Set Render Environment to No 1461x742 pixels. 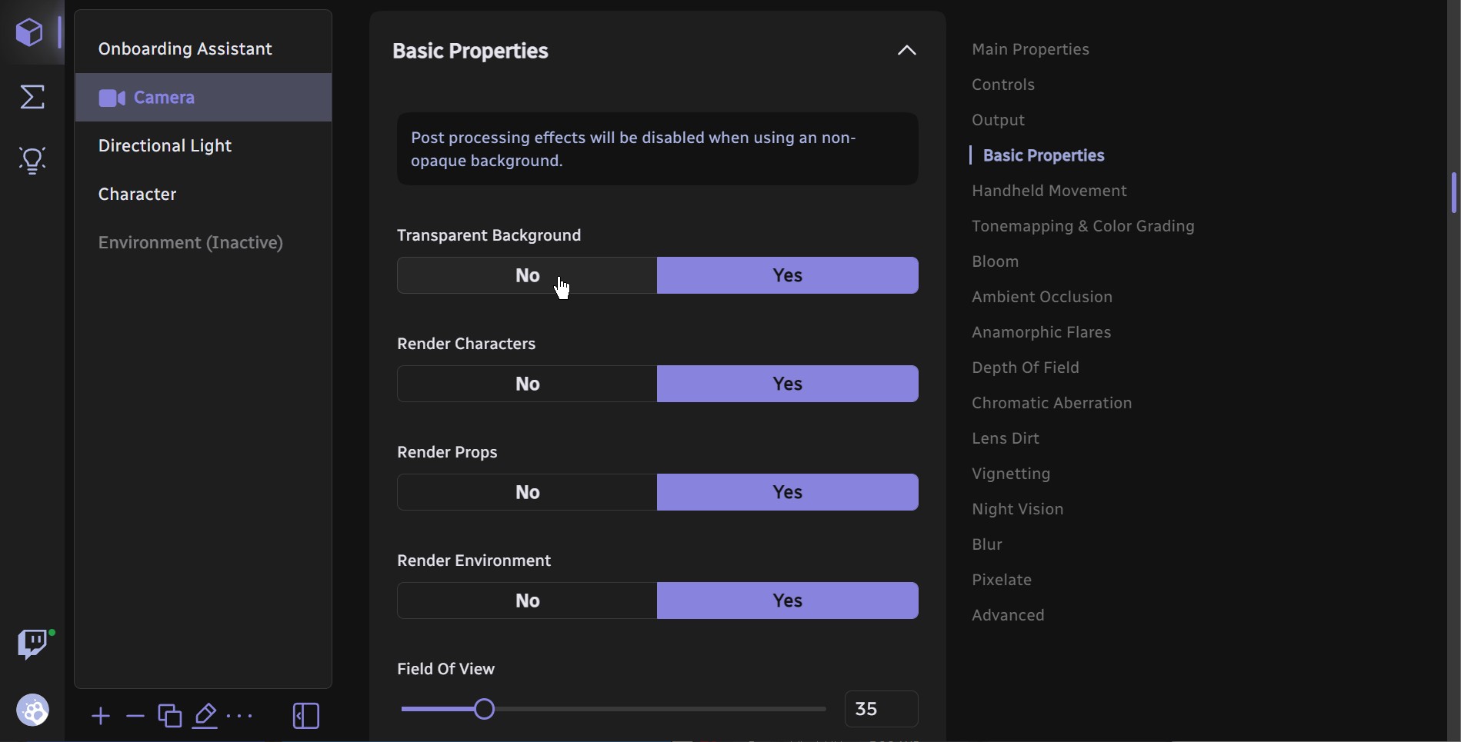(527, 601)
